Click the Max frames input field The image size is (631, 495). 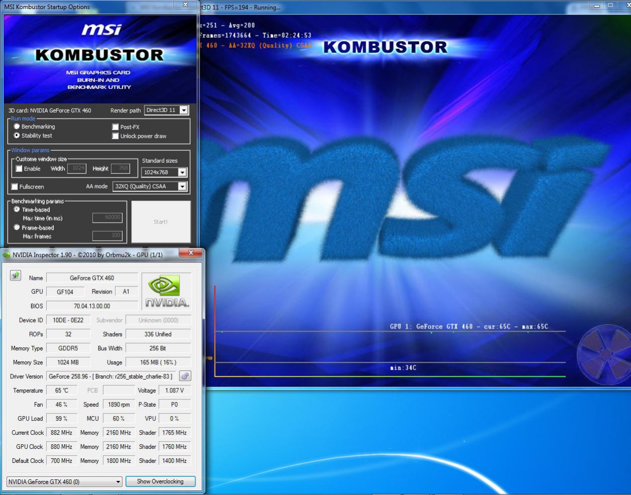coord(108,236)
